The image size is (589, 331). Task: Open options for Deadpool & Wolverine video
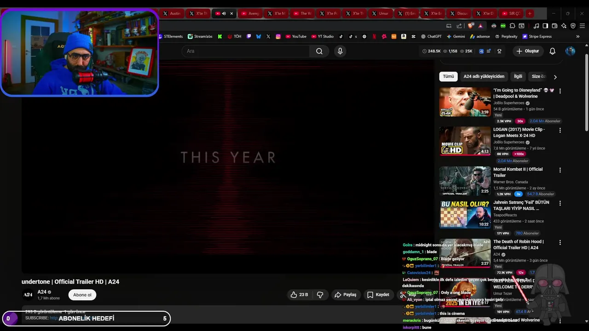point(560,91)
